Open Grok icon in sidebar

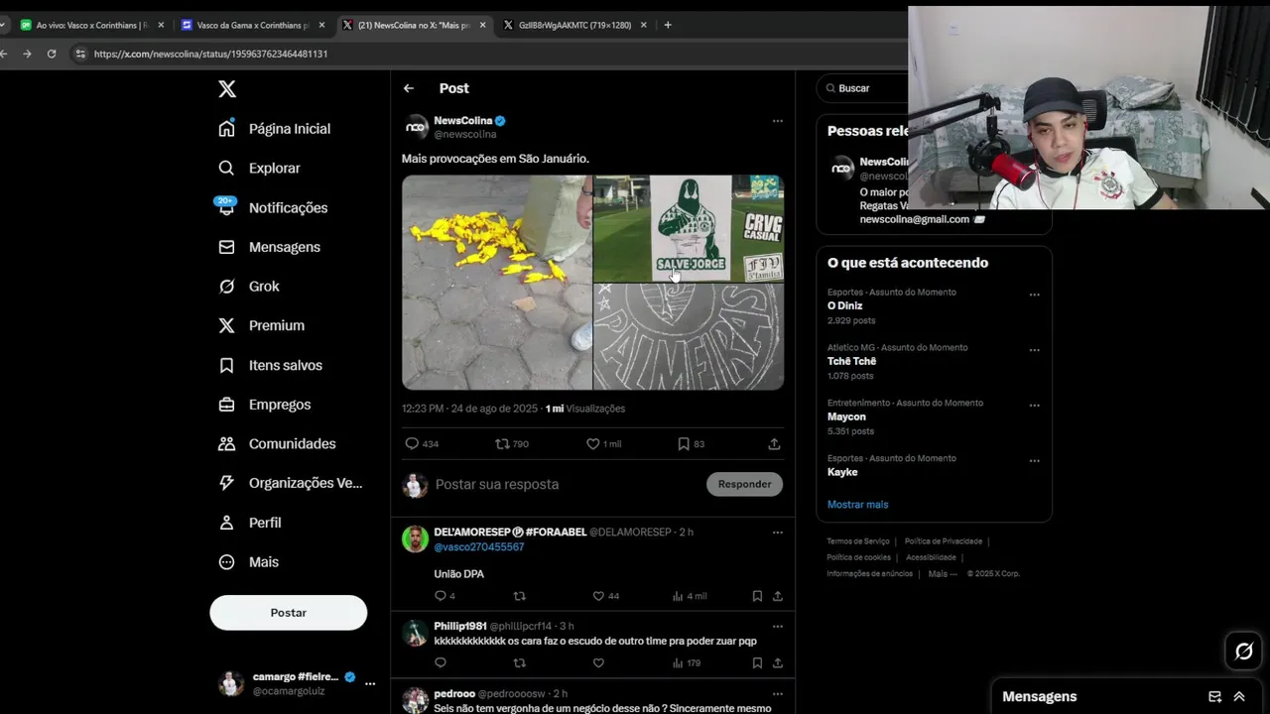(227, 287)
